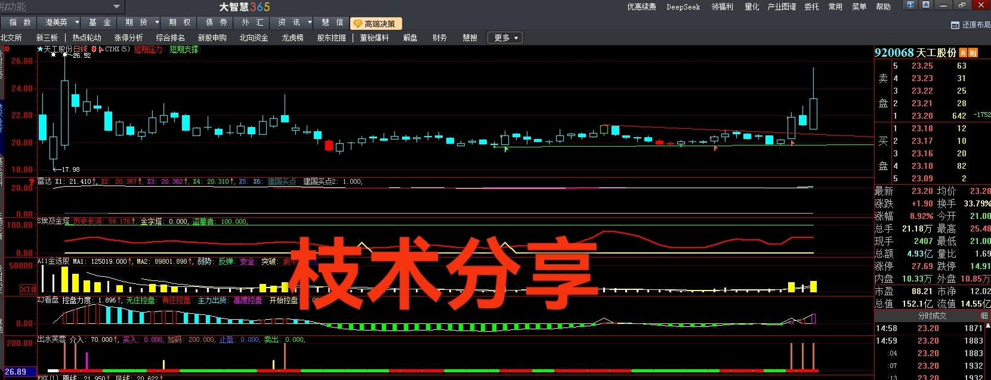Click the CYHX(5) indicator label
Viewport: 991px width, 380px height.
click(118, 50)
